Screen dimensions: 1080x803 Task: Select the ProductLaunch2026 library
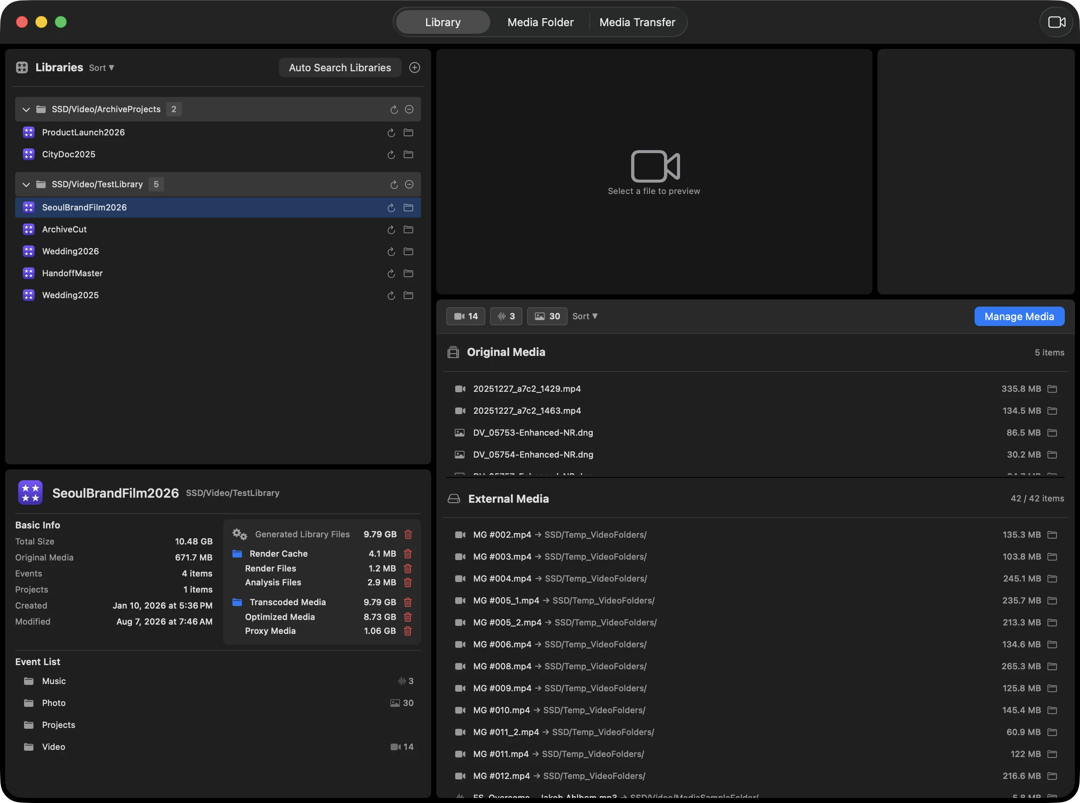[218, 133]
